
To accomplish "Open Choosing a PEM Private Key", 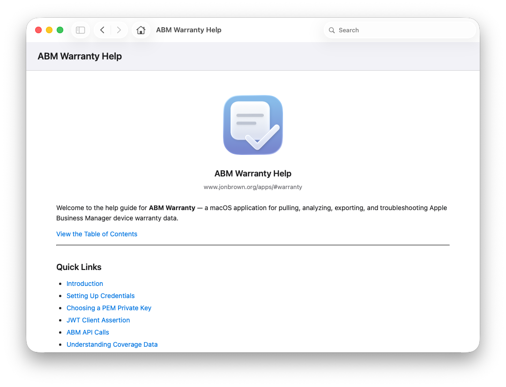I will 109,308.
